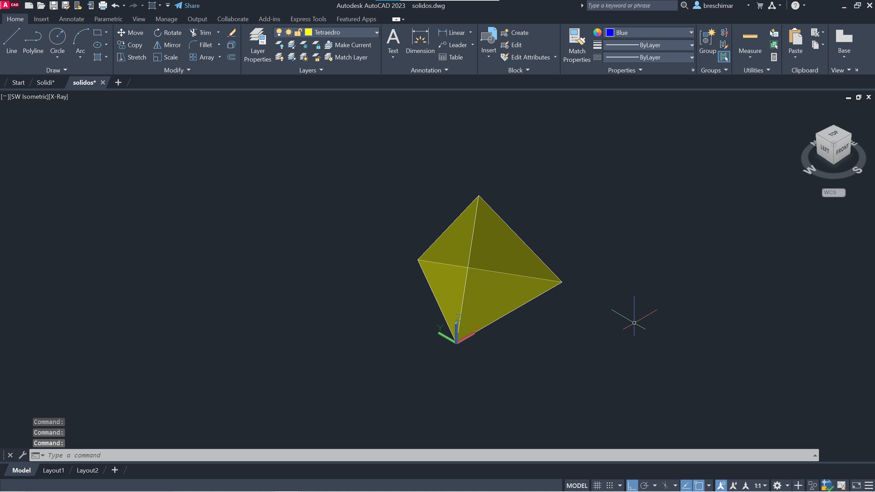Open the WCS coordinate system dropdown
This screenshot has width=875, height=492.
click(x=833, y=192)
